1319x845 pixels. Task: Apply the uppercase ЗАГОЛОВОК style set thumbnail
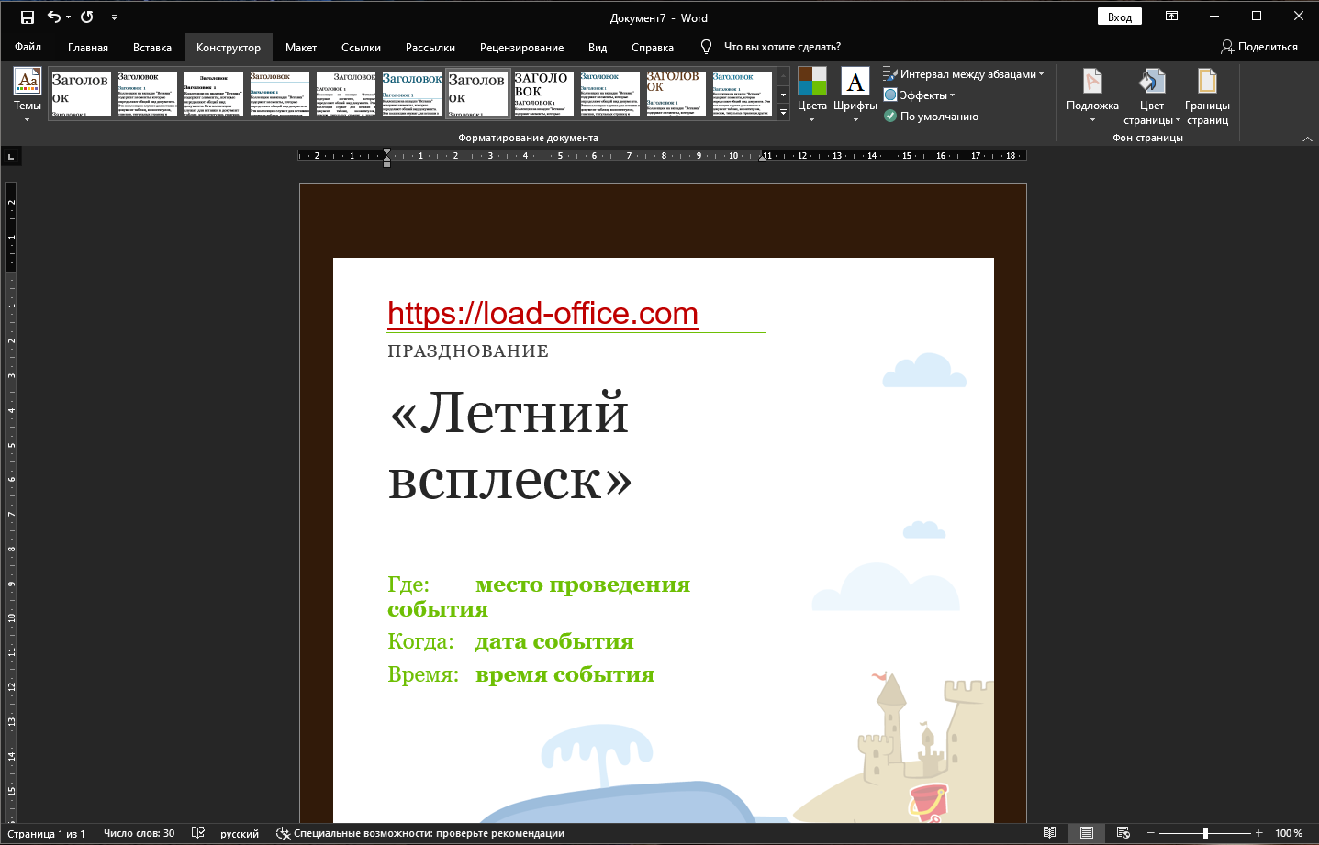tap(543, 94)
